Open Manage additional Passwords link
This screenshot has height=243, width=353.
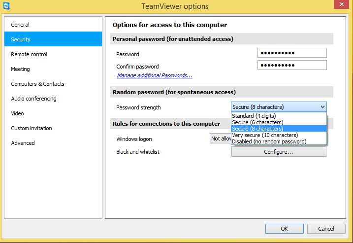click(x=155, y=75)
